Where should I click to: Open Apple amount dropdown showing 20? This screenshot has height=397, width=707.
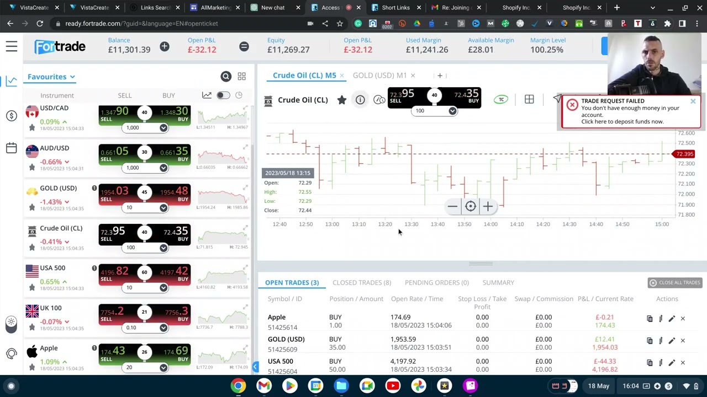click(163, 367)
